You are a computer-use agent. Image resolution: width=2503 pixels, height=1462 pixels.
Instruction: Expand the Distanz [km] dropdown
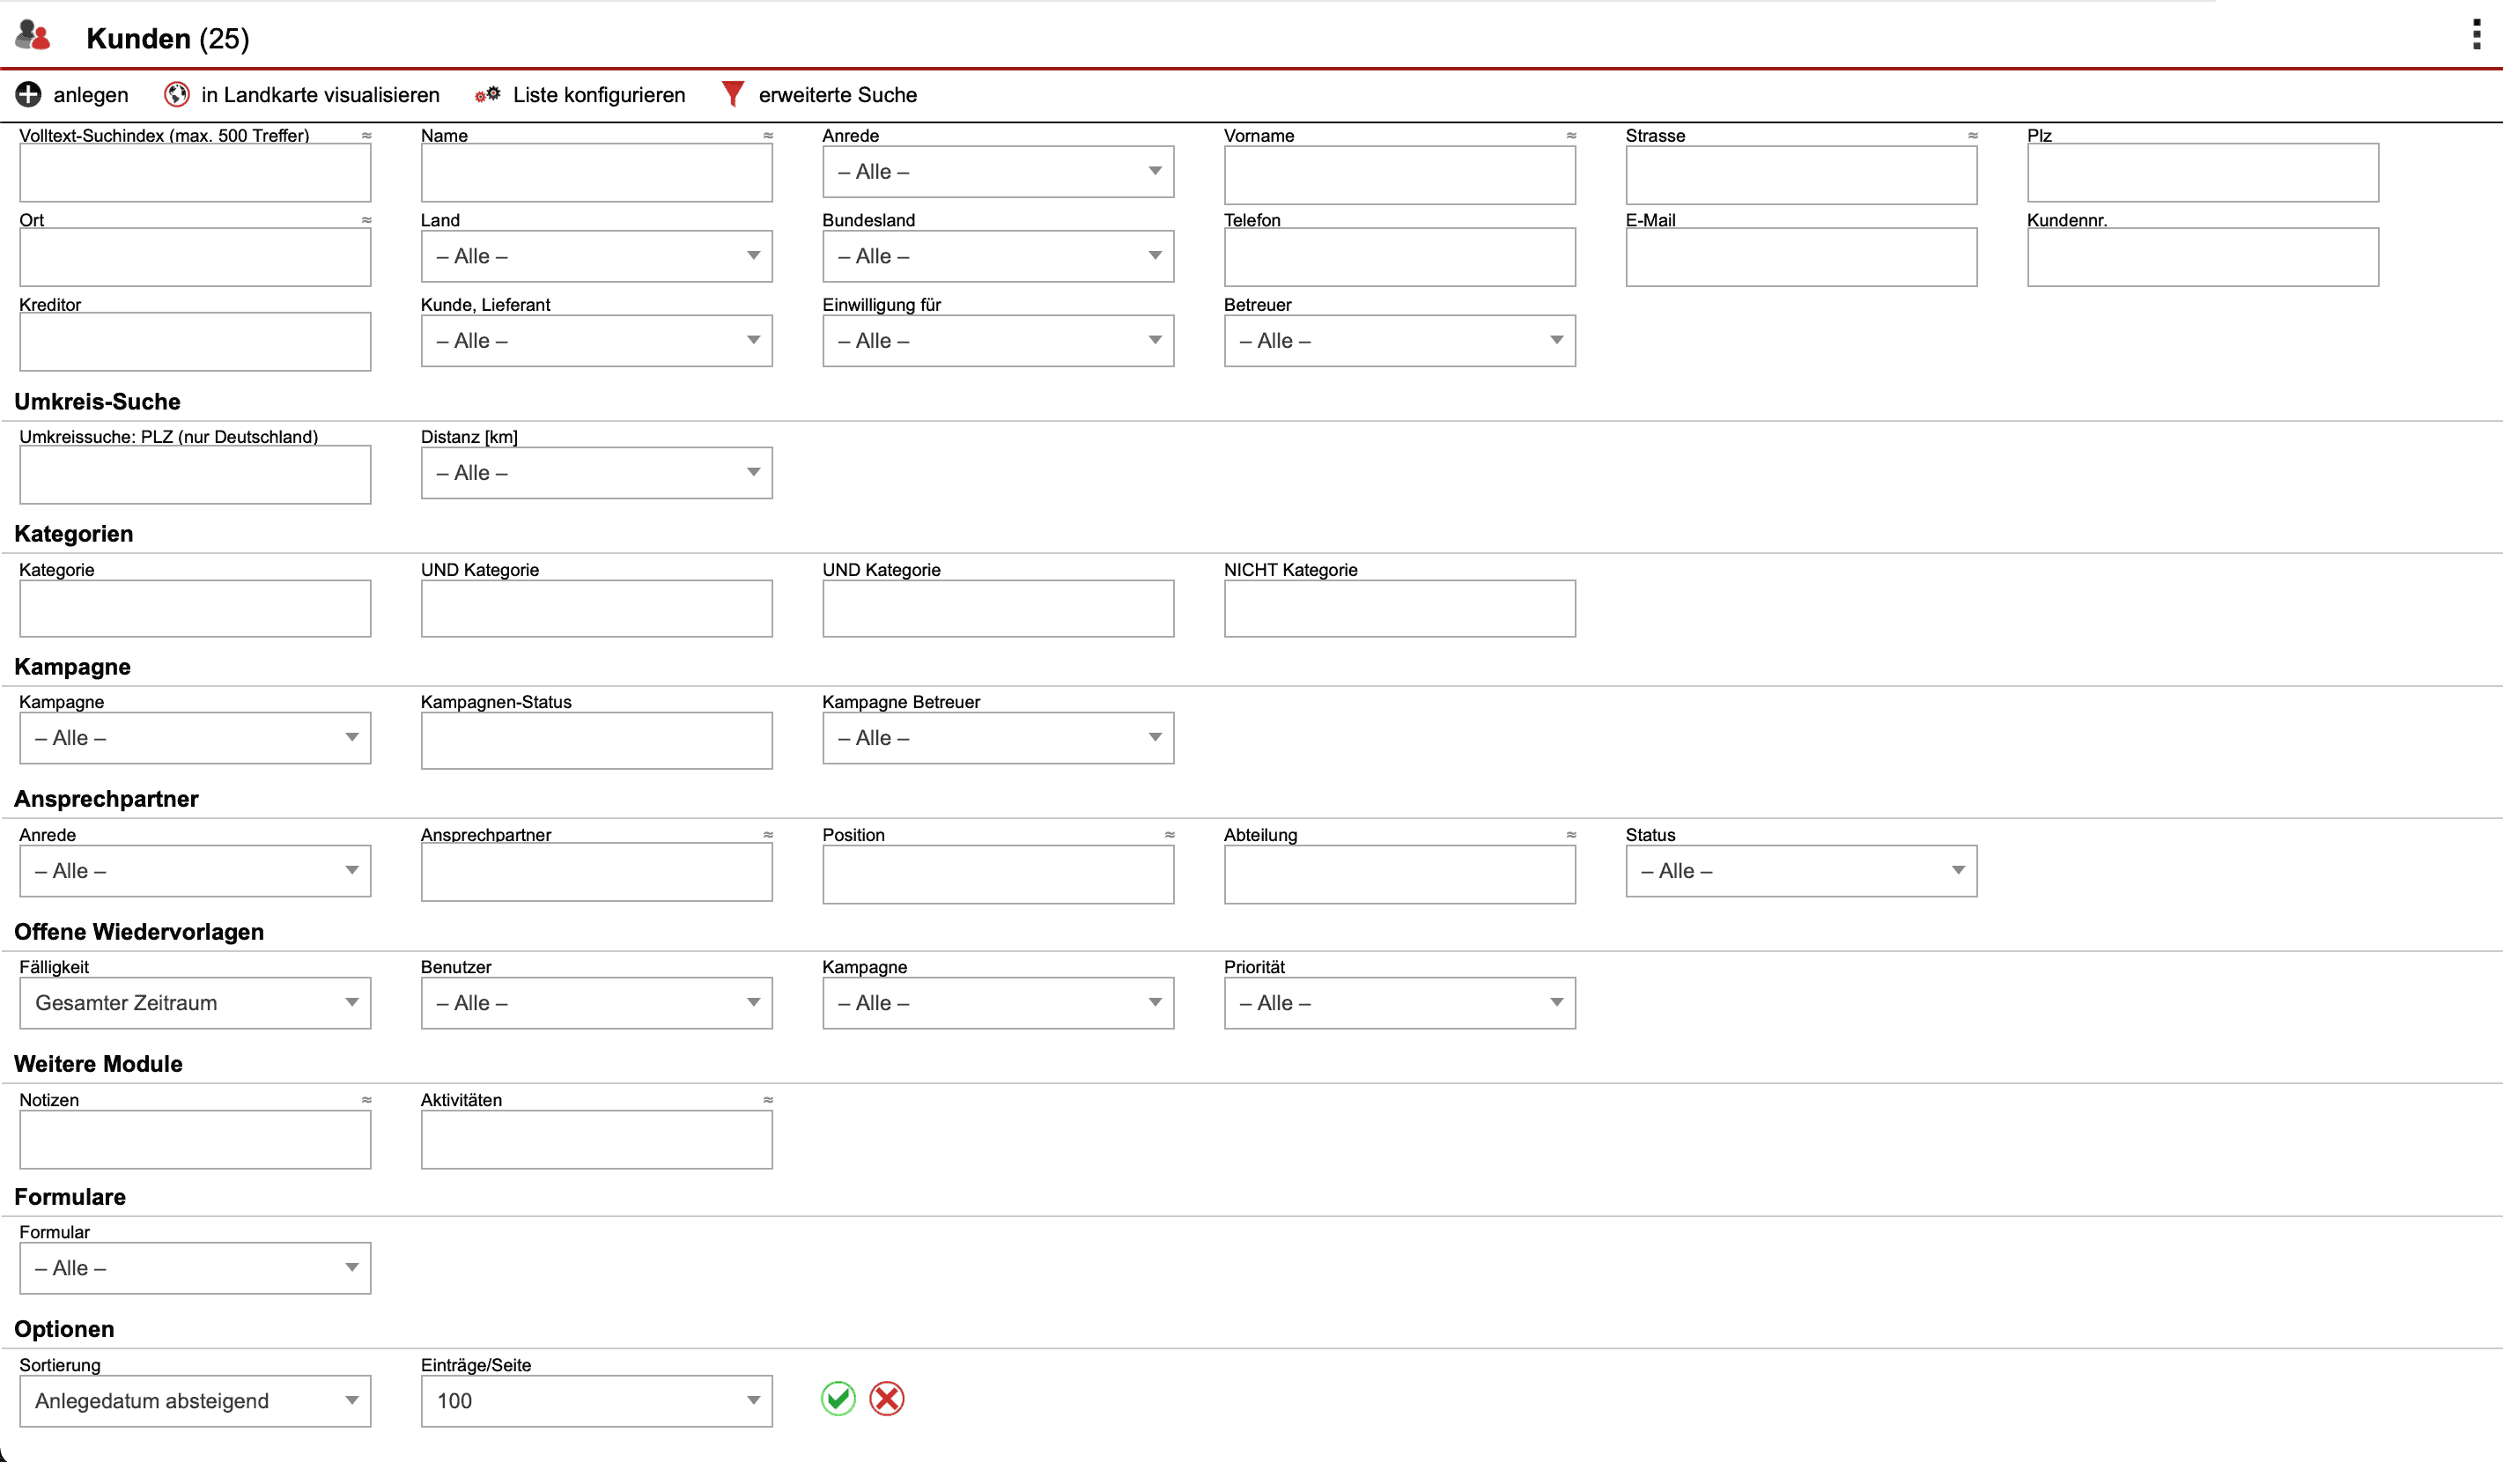click(596, 473)
